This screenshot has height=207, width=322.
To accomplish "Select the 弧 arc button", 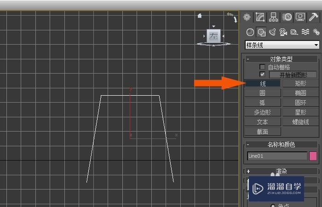I will [x=263, y=103].
